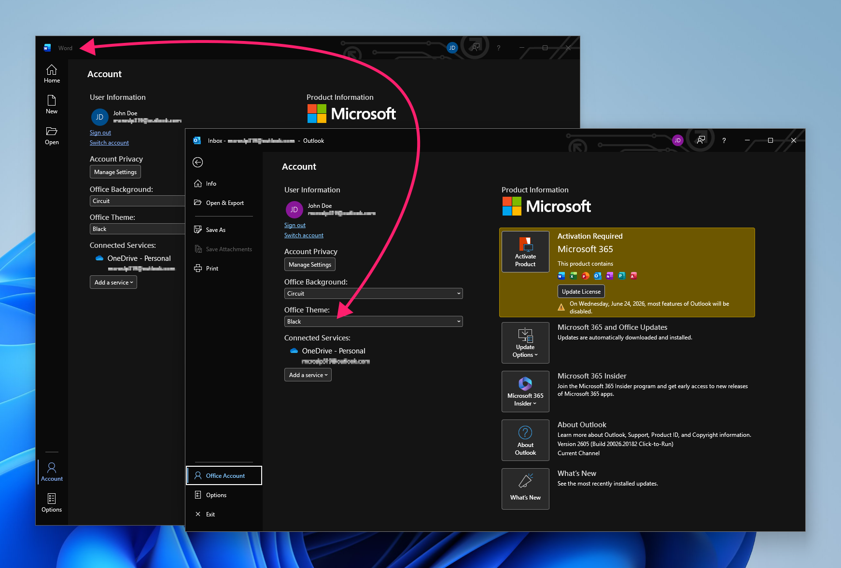
Task: Click Word app icon in title bar
Action: pos(47,48)
